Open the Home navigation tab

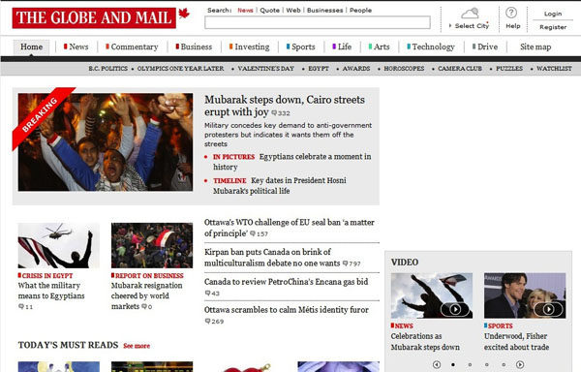point(32,47)
